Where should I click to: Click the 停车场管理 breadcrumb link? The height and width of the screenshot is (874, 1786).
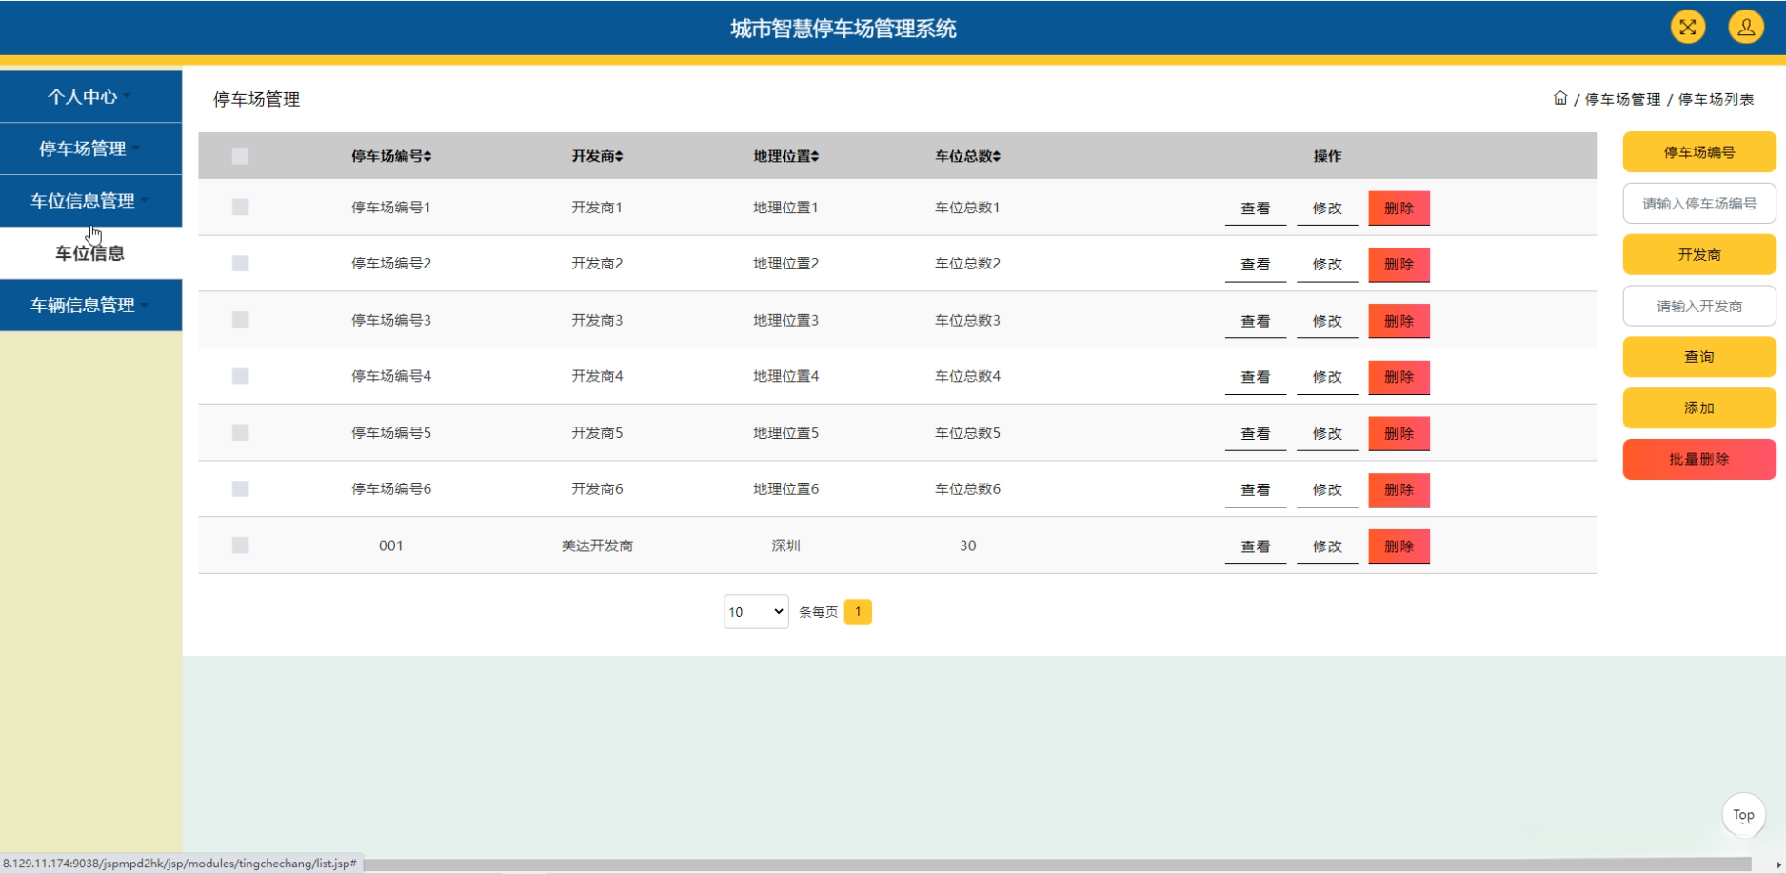pyautogui.click(x=1622, y=99)
